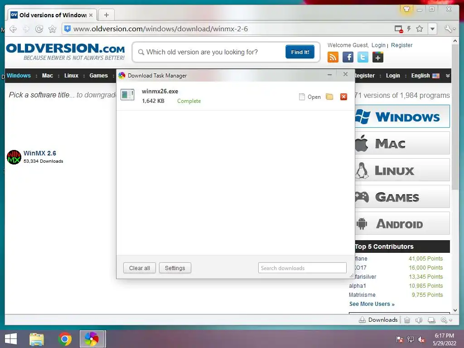Click the Linux platform banner

click(x=402, y=170)
